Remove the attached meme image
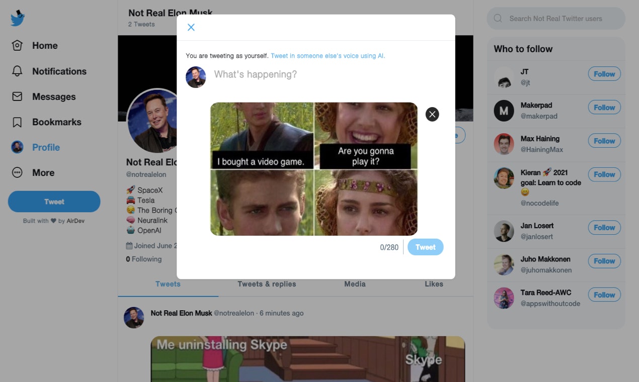The height and width of the screenshot is (382, 639). [432, 114]
